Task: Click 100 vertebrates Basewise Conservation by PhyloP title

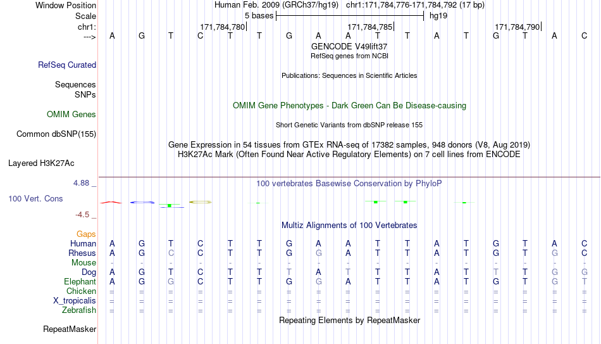Action: pyautogui.click(x=349, y=184)
